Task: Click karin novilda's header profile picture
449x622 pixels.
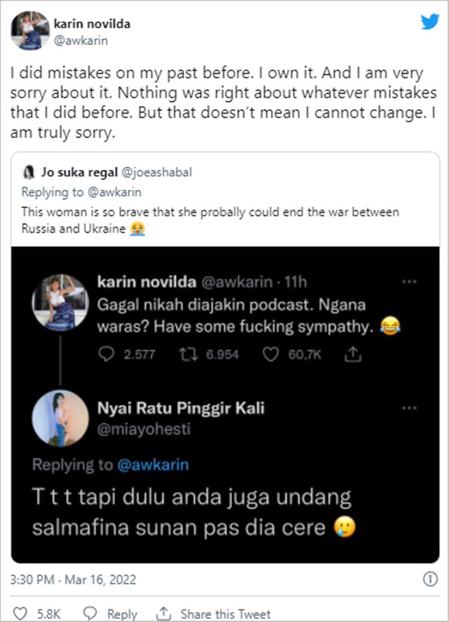Action: point(31,30)
